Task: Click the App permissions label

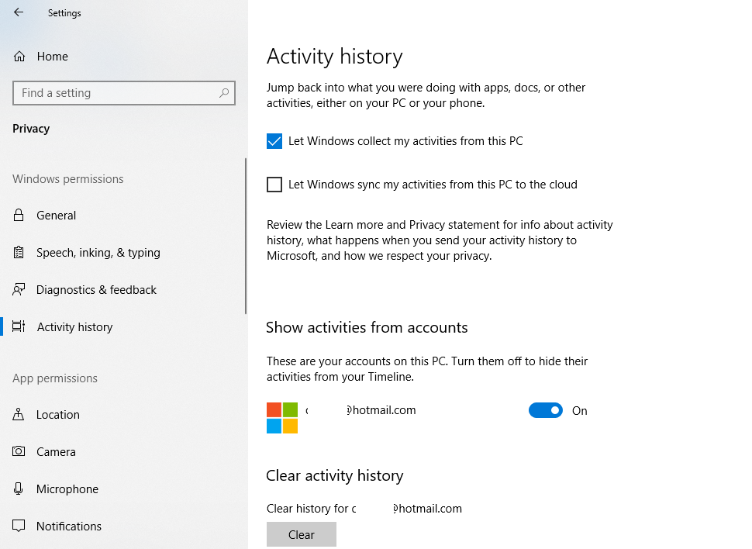Action: click(x=55, y=378)
